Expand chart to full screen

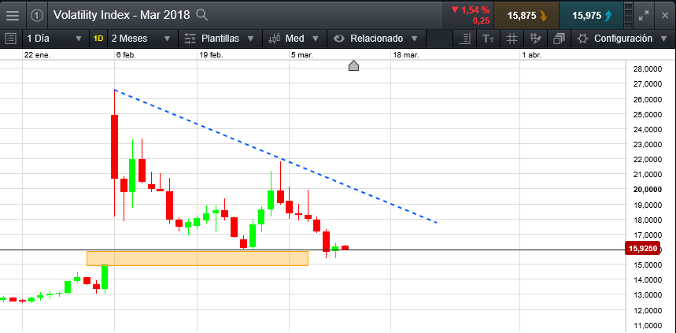(644, 16)
